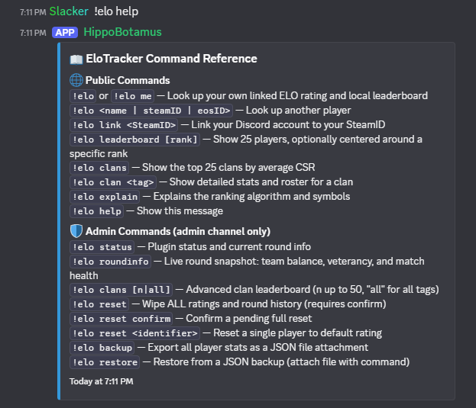Click the APP badge next to HippoBotamus
Viewport: 476px width, 408px height.
pyautogui.click(x=65, y=32)
